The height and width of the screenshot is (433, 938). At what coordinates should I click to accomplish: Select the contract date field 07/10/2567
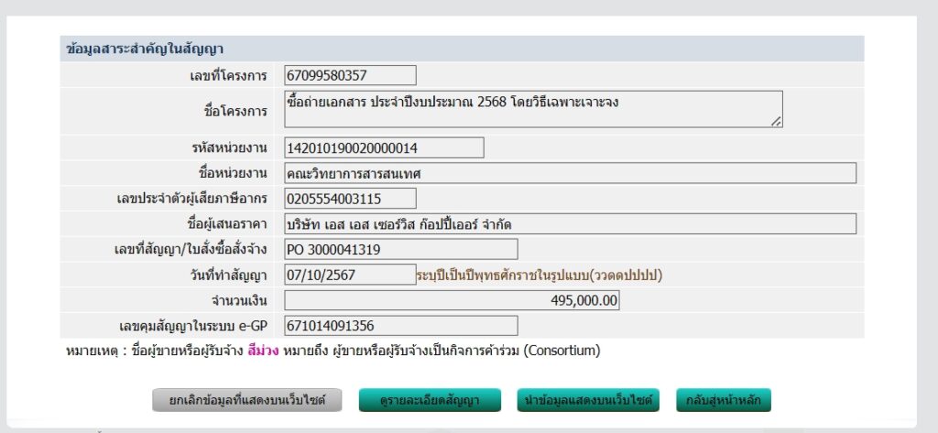point(350,275)
